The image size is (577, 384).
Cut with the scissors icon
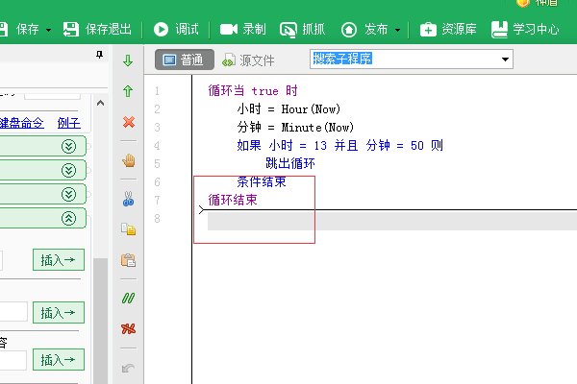(x=129, y=199)
